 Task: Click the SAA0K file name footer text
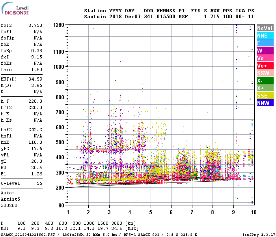[28, 235]
